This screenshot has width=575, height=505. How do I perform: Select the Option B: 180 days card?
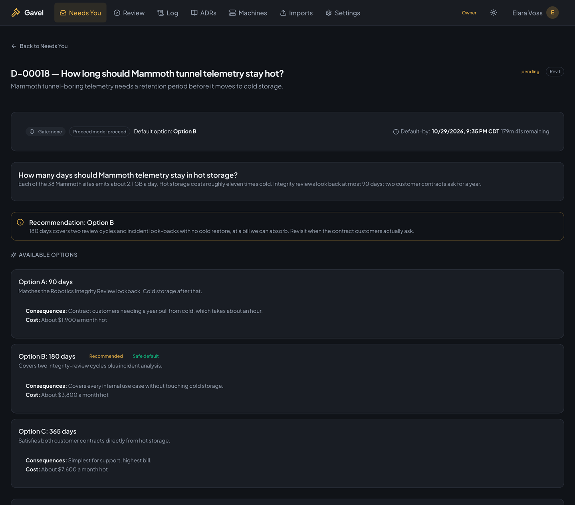tap(287, 379)
